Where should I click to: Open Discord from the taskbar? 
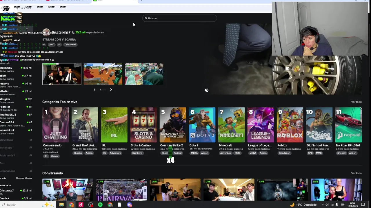[130, 205]
